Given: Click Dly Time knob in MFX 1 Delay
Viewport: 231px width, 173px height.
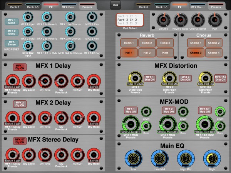Looking at the screenshot, I should click(x=45, y=81).
